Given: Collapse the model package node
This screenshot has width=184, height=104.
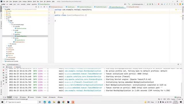Looking at the screenshot, I should (x=12, y=30).
